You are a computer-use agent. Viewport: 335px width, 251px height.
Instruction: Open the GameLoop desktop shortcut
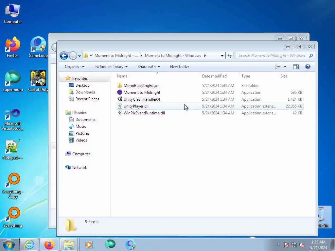point(38,47)
